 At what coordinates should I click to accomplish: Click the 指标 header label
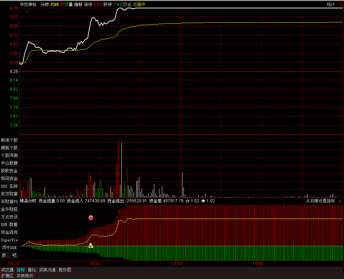pyautogui.click(x=78, y=5)
